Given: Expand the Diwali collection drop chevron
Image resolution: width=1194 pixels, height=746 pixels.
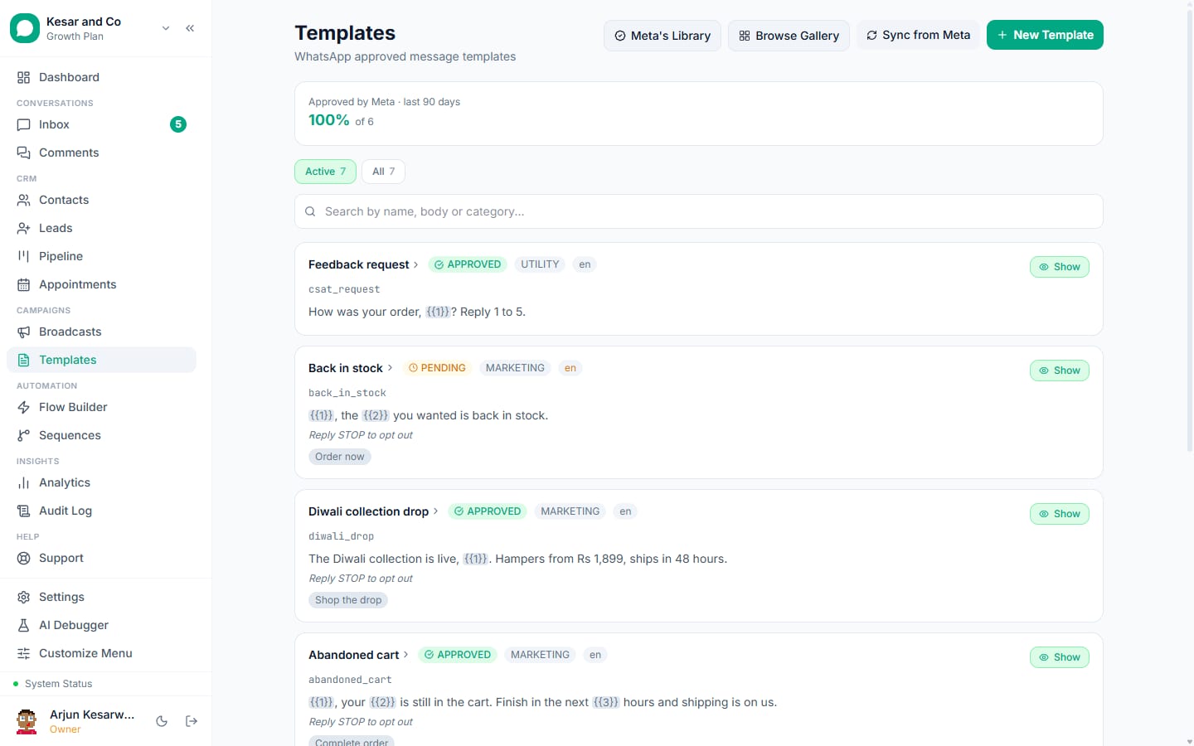Looking at the screenshot, I should [435, 511].
